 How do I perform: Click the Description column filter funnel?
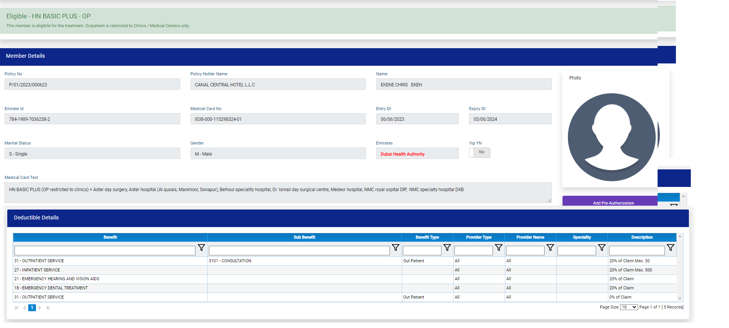[x=671, y=248]
